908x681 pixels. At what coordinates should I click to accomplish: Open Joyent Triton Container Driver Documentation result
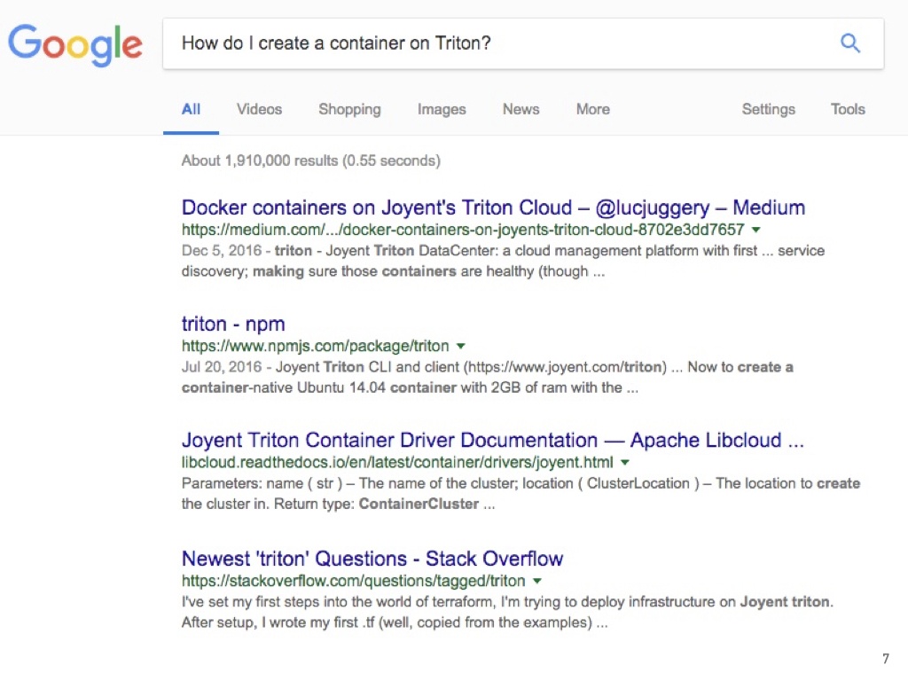[x=493, y=440]
